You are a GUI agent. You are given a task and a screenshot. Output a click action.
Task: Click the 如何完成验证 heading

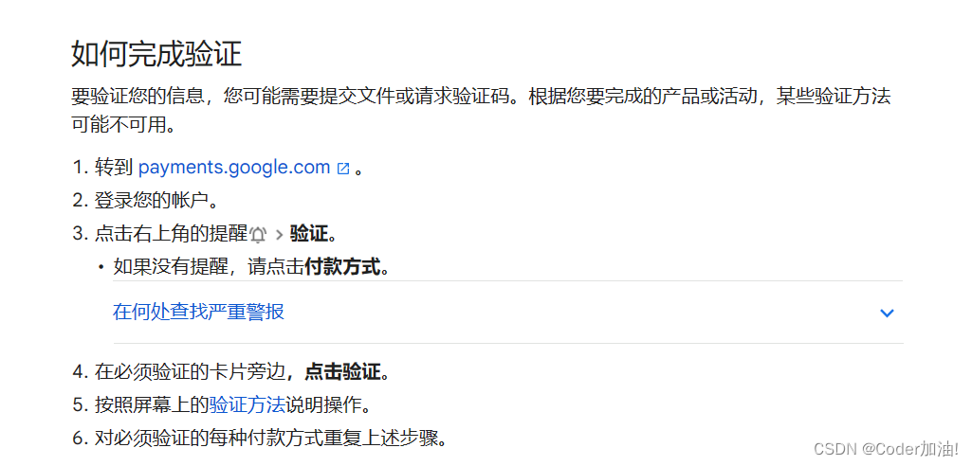click(156, 54)
